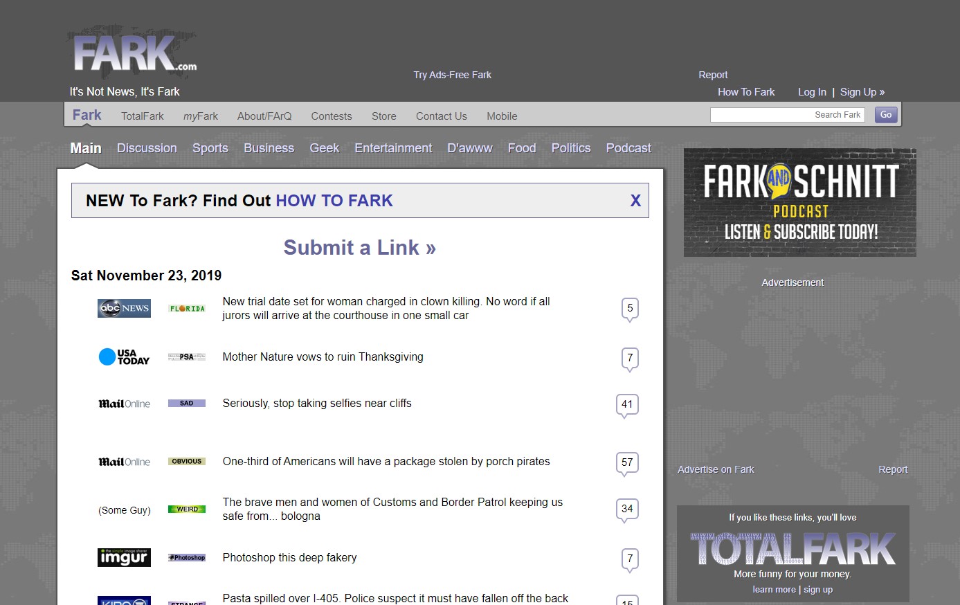Open 7 comments bubble for Photoshop story
The image size is (960, 605).
coord(630,560)
